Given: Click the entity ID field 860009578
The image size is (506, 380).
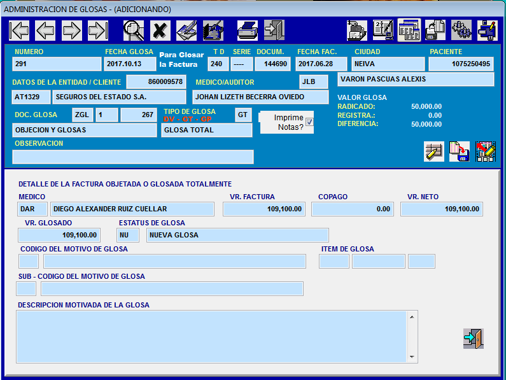Looking at the screenshot, I should 156,81.
